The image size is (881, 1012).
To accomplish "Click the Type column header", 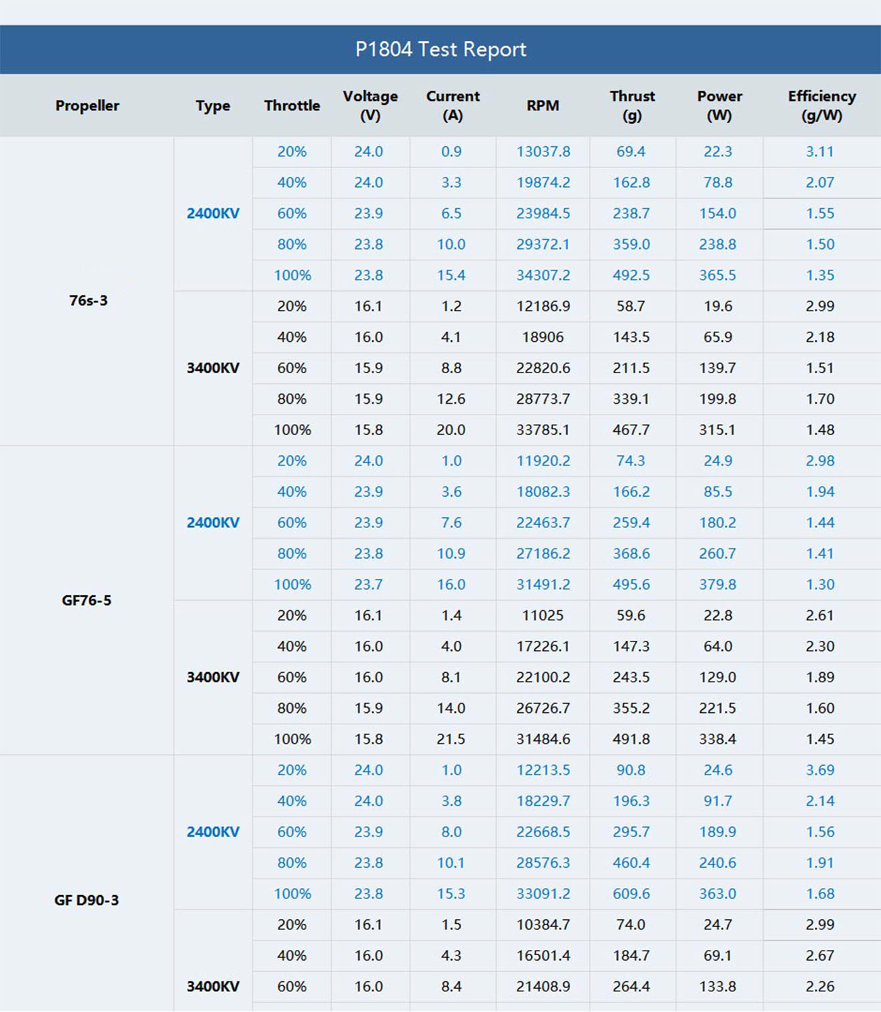I will (213, 105).
